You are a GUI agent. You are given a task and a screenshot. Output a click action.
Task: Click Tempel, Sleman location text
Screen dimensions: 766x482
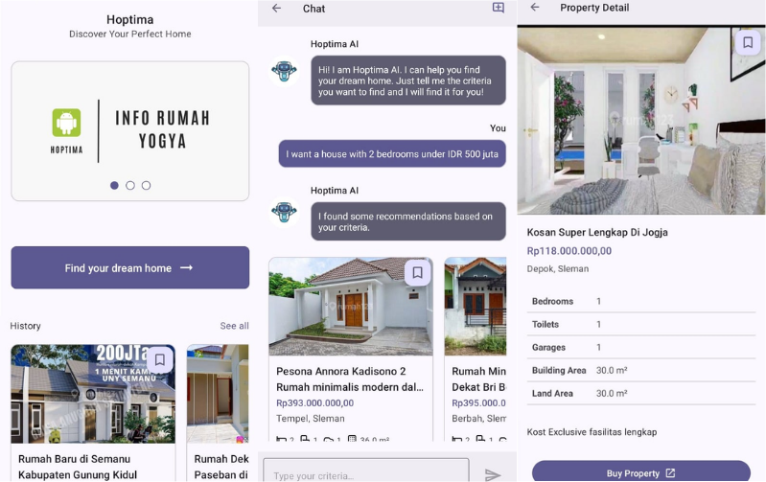[x=311, y=419]
